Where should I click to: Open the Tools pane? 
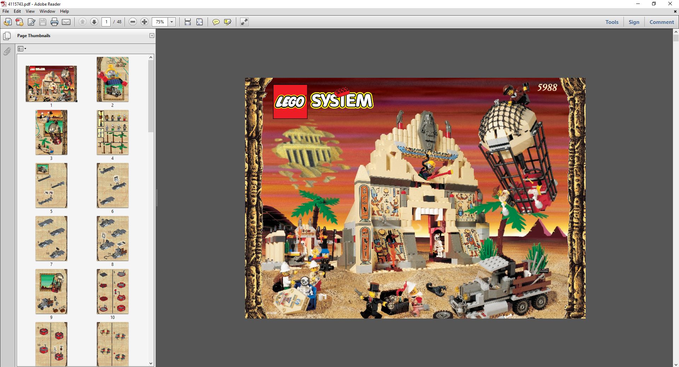tap(612, 22)
